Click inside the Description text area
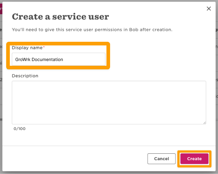 (109, 102)
